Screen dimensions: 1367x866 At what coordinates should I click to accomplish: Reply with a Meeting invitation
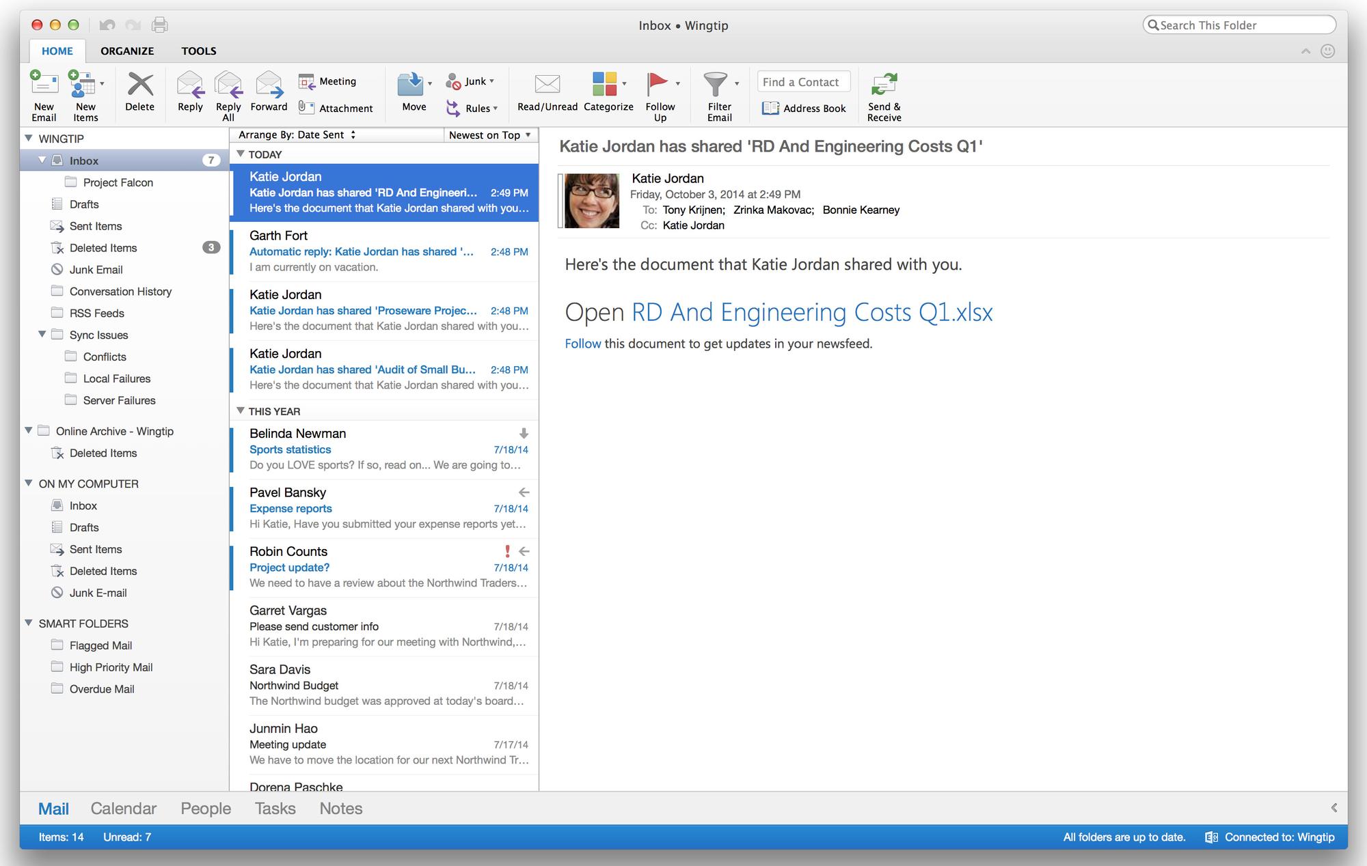[327, 81]
